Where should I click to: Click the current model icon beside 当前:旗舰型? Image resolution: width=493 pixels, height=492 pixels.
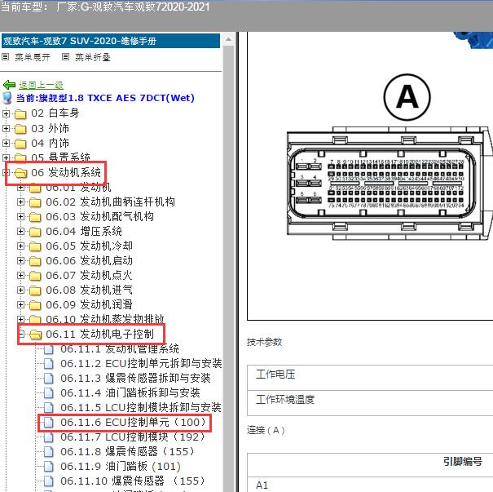point(7,98)
